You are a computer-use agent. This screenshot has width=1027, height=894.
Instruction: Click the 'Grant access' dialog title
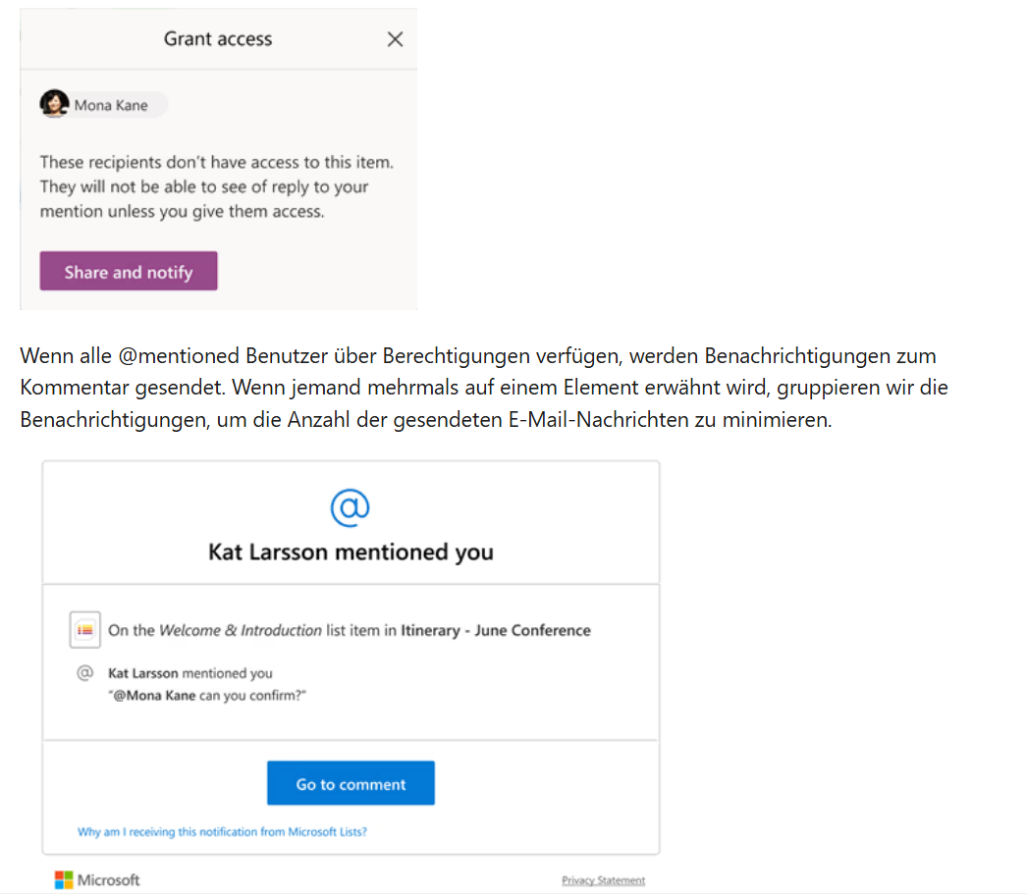pyautogui.click(x=218, y=39)
